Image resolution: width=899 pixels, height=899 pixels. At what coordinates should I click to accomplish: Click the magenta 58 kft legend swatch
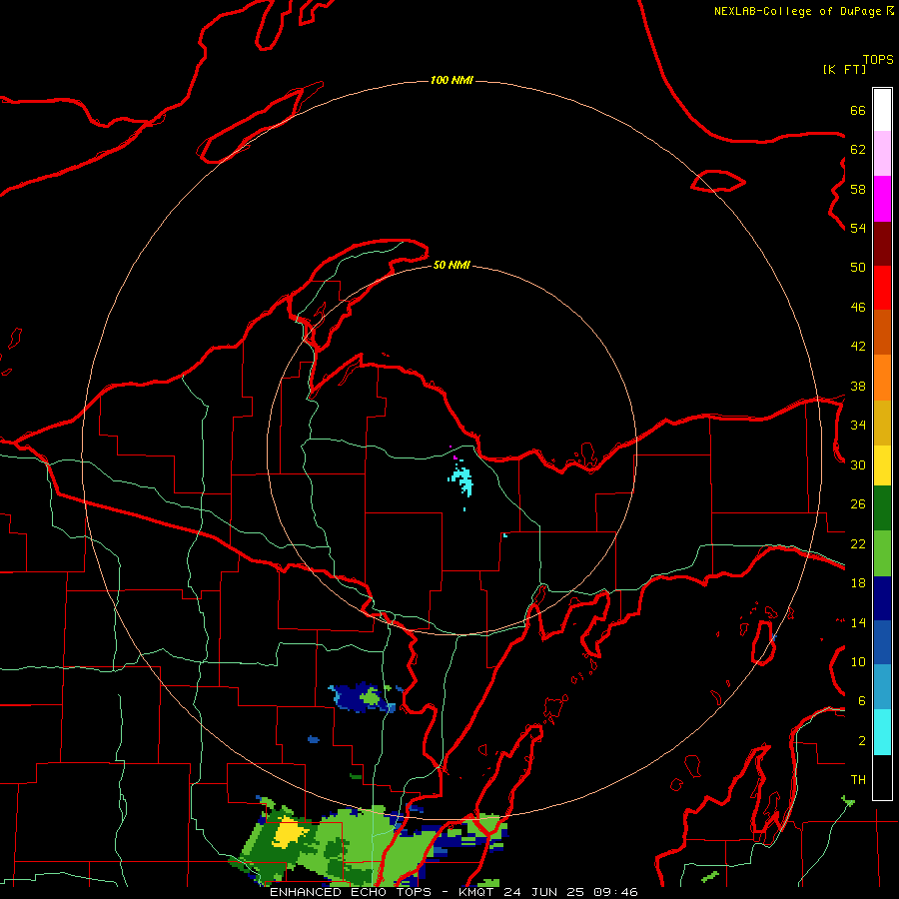pos(882,199)
